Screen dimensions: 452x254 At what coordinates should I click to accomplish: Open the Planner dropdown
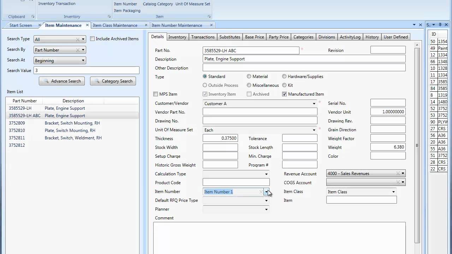click(266, 209)
